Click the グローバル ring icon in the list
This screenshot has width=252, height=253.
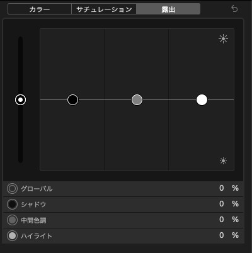click(12, 188)
